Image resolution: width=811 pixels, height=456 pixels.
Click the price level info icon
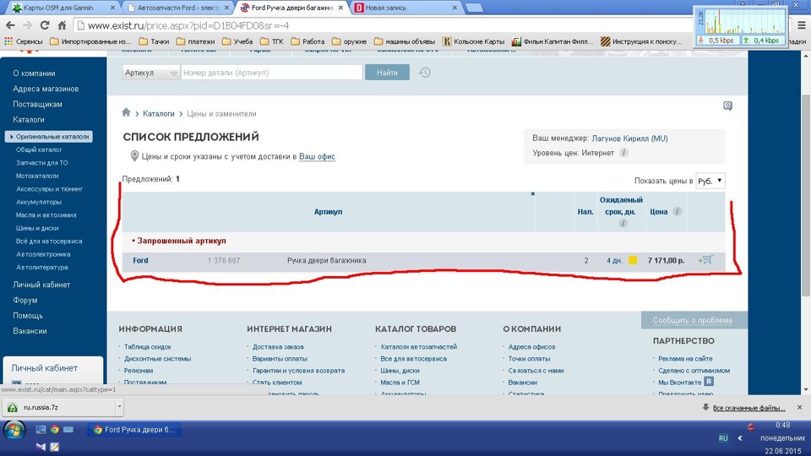click(623, 153)
